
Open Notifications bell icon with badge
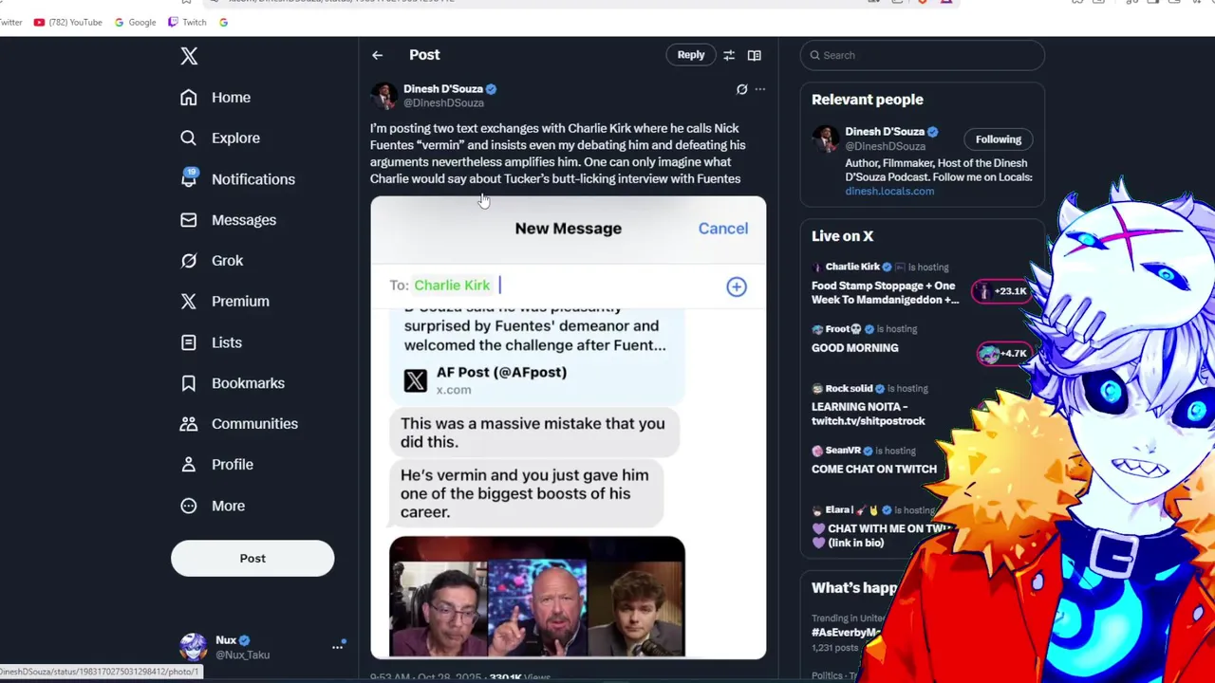(x=189, y=178)
